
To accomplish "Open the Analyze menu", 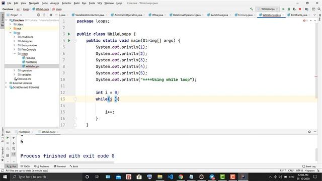I will pos(54,3).
